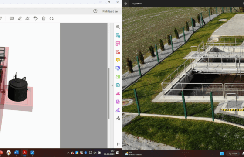Open the Create PDF tool in right pane

[x=118, y=35]
